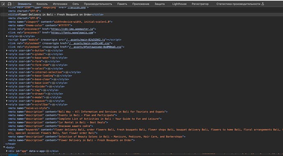
Task: Expand the n-base-icon style node
Action: (x=7, y=83)
